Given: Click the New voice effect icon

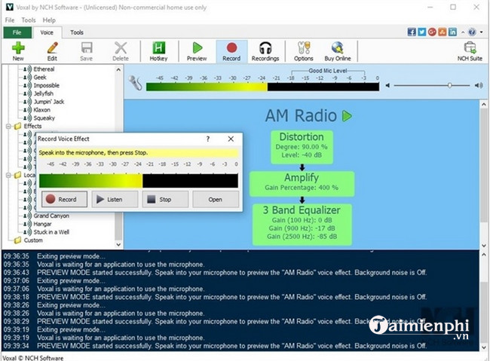Looking at the screenshot, I should tap(18, 50).
